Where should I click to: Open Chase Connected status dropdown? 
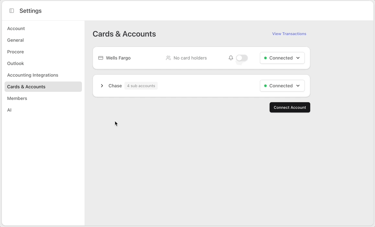[282, 86]
